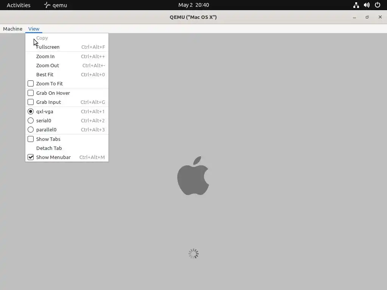Click the Apple logo in guest display
The image size is (387, 290).
(x=193, y=176)
